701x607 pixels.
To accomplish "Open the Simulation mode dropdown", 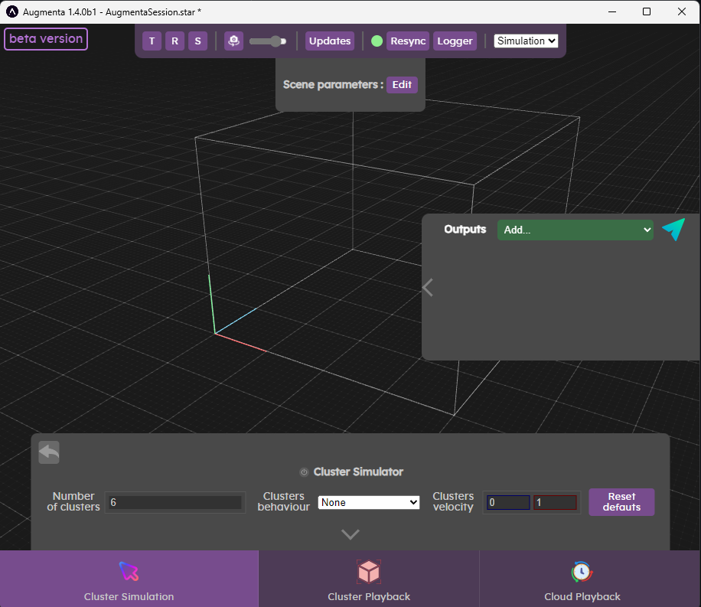I will [x=526, y=41].
